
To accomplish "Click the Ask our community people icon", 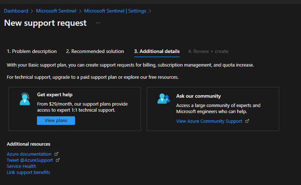I will pyautogui.click(x=163, y=98).
